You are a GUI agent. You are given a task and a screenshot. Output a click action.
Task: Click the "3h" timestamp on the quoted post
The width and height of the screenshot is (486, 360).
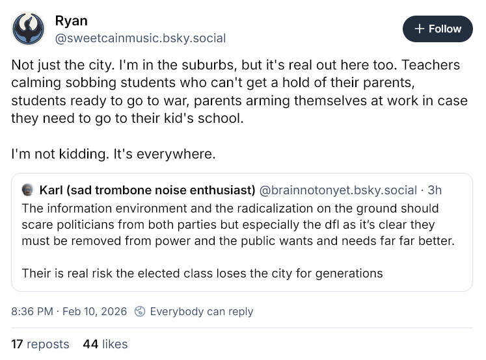click(x=435, y=190)
